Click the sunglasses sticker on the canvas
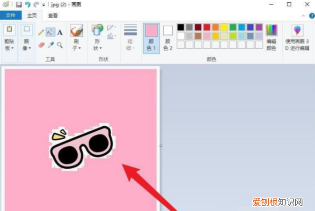Viewport: 315px width, 211px height. tap(83, 147)
